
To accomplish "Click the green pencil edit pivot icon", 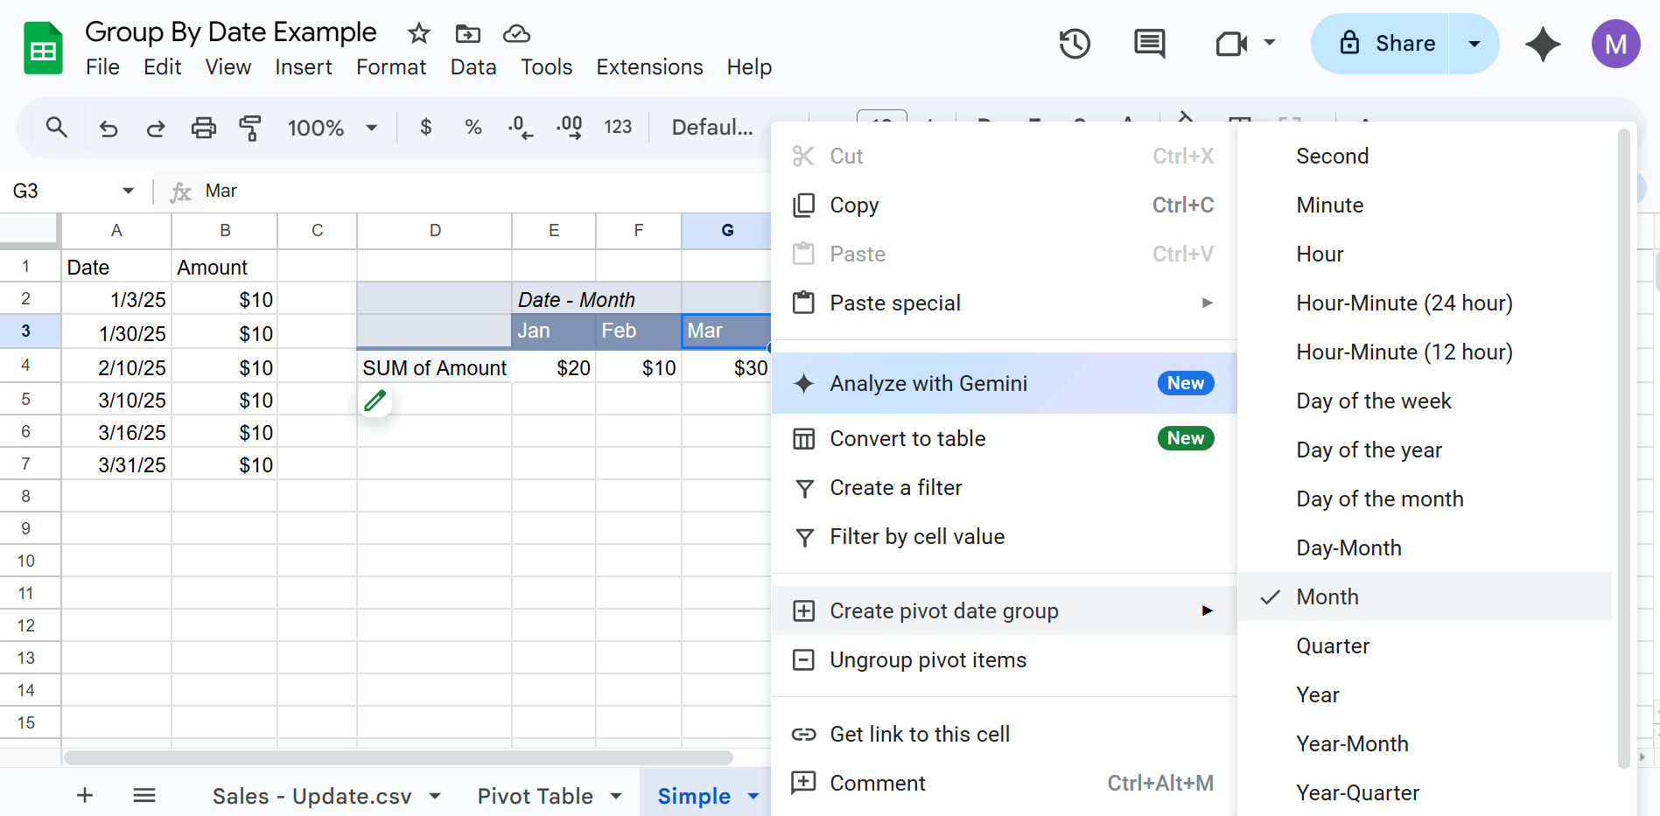I will pos(375,401).
